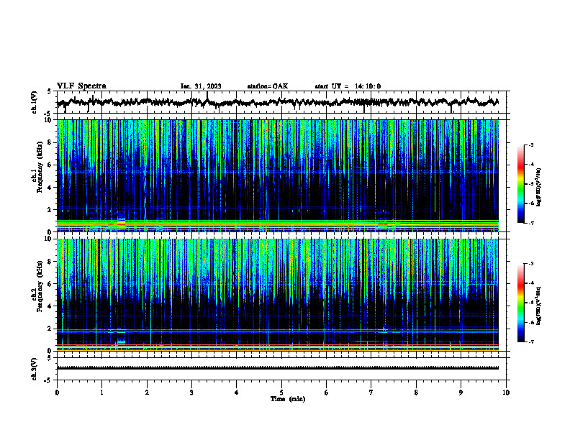Click the '-3' label on ch.1 color scale
The height and width of the screenshot is (440, 570).
530,145
